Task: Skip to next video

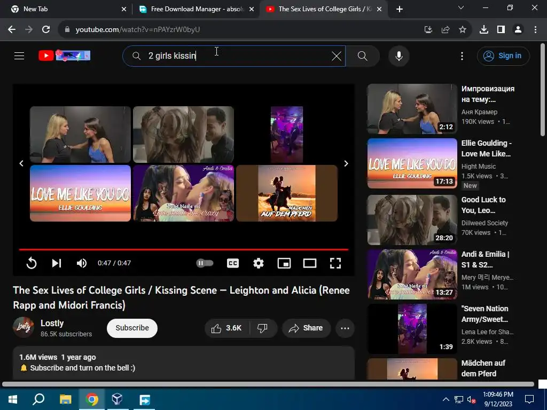Action: click(x=57, y=263)
